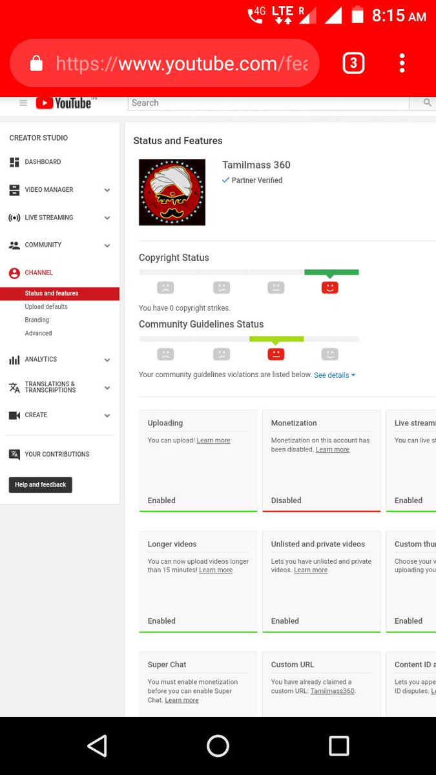This screenshot has width=436, height=775.
Task: Expand Translations & Transcriptions section
Action: (x=107, y=388)
